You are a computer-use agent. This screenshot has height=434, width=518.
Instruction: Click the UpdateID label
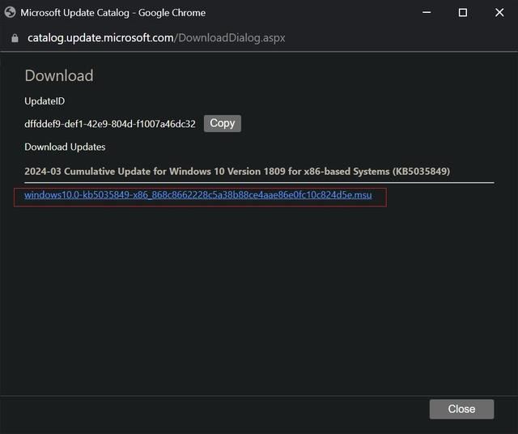[x=45, y=101]
